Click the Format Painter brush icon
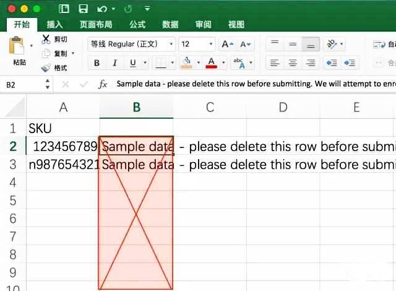 coord(46,67)
